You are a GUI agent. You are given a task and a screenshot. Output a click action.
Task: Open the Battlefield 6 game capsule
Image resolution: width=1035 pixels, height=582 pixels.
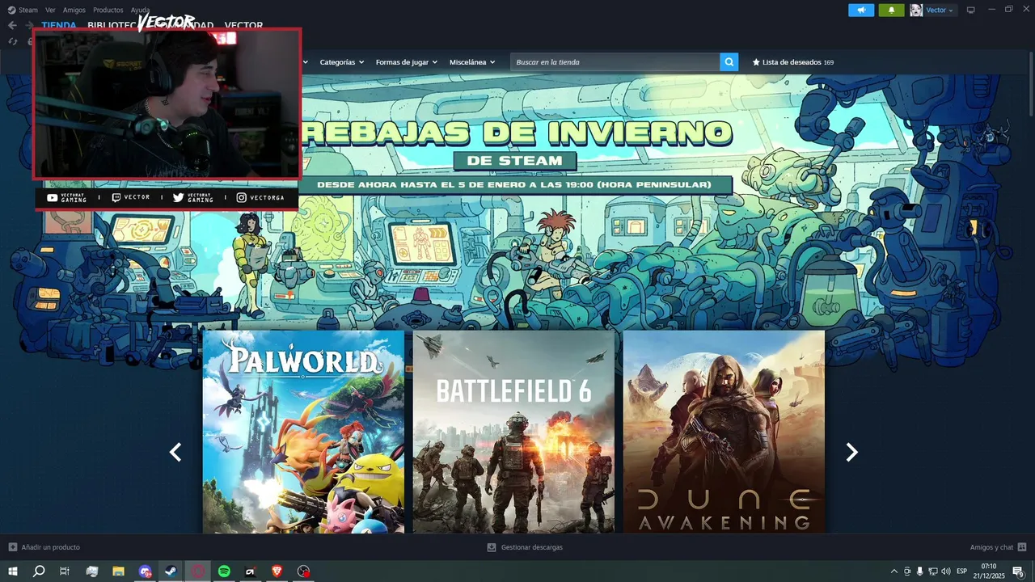513,432
